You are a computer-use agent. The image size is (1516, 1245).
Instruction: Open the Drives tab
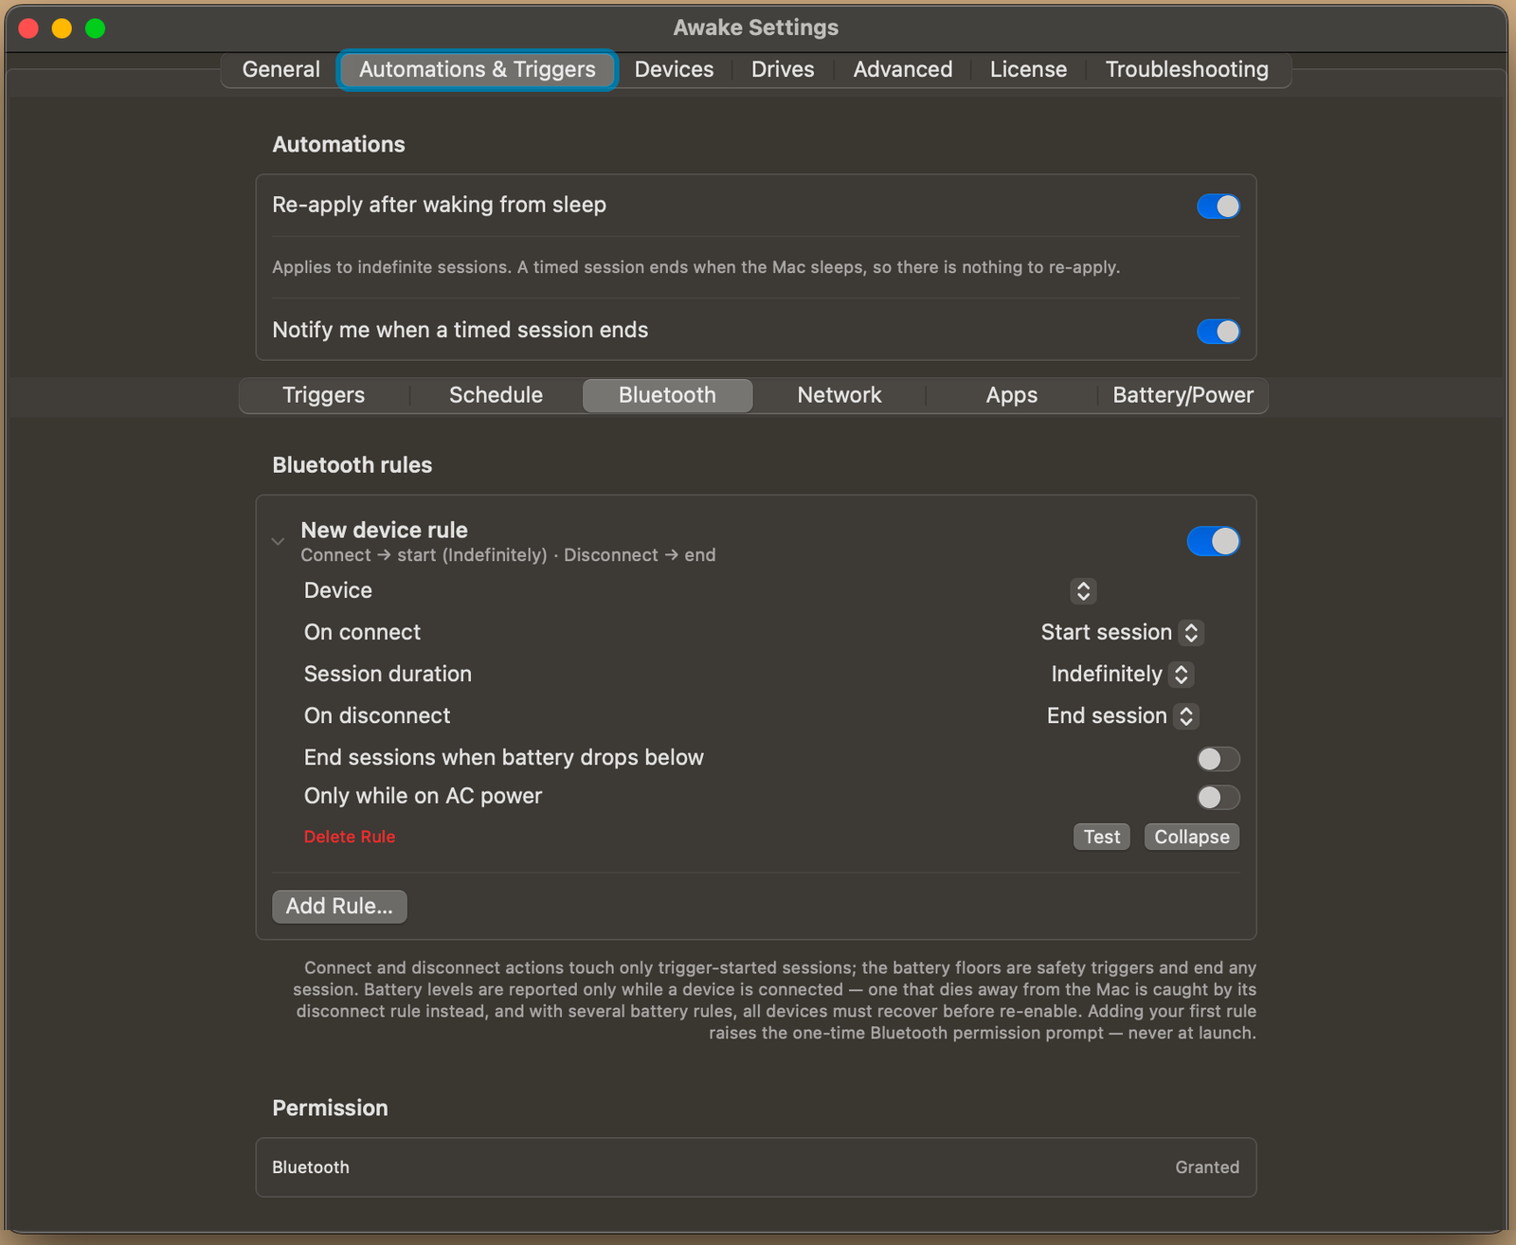[783, 69]
